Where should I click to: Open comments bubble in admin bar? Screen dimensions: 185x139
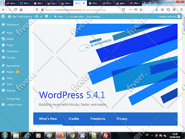pos(48,17)
